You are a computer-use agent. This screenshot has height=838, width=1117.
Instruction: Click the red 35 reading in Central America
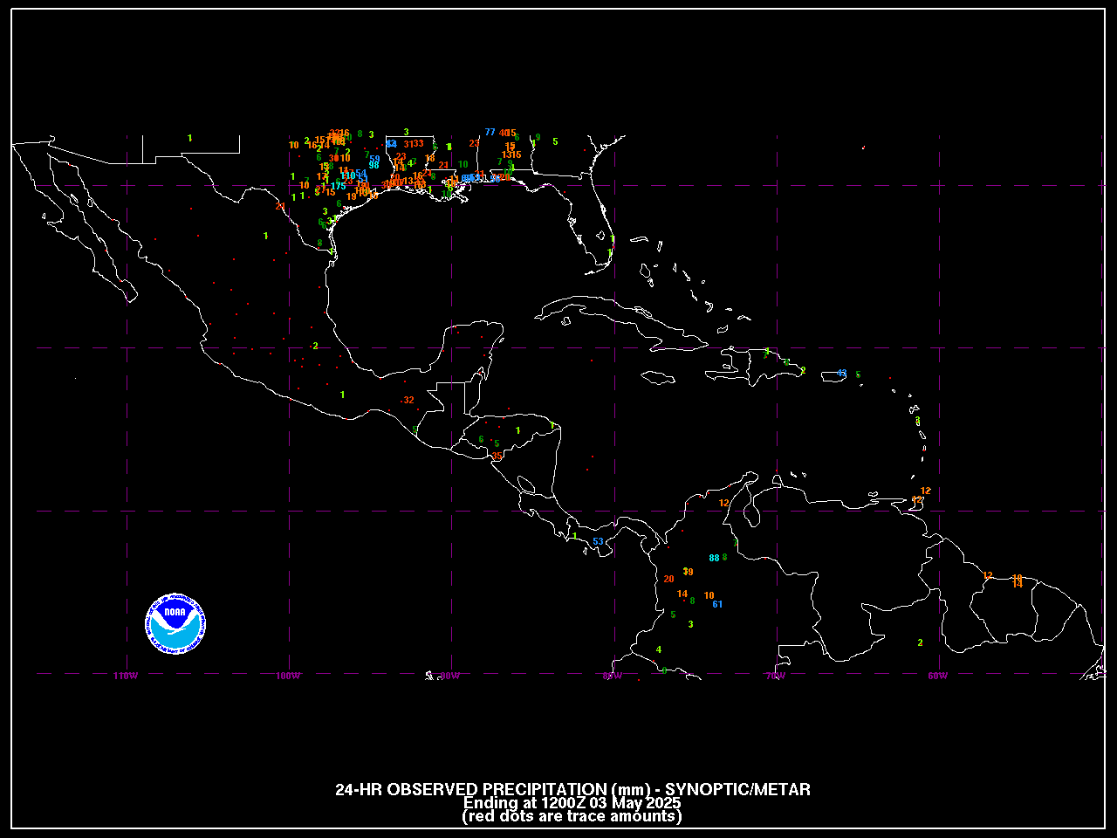click(x=497, y=456)
